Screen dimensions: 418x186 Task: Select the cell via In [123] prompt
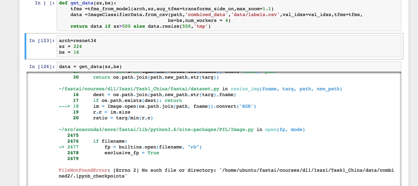point(41,41)
